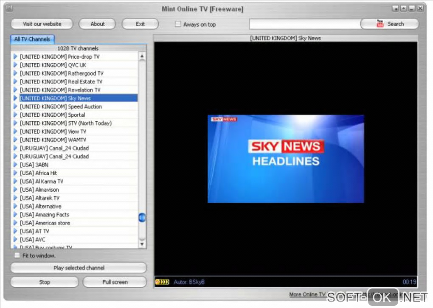Click play arrow beside AVC

(x=15, y=239)
